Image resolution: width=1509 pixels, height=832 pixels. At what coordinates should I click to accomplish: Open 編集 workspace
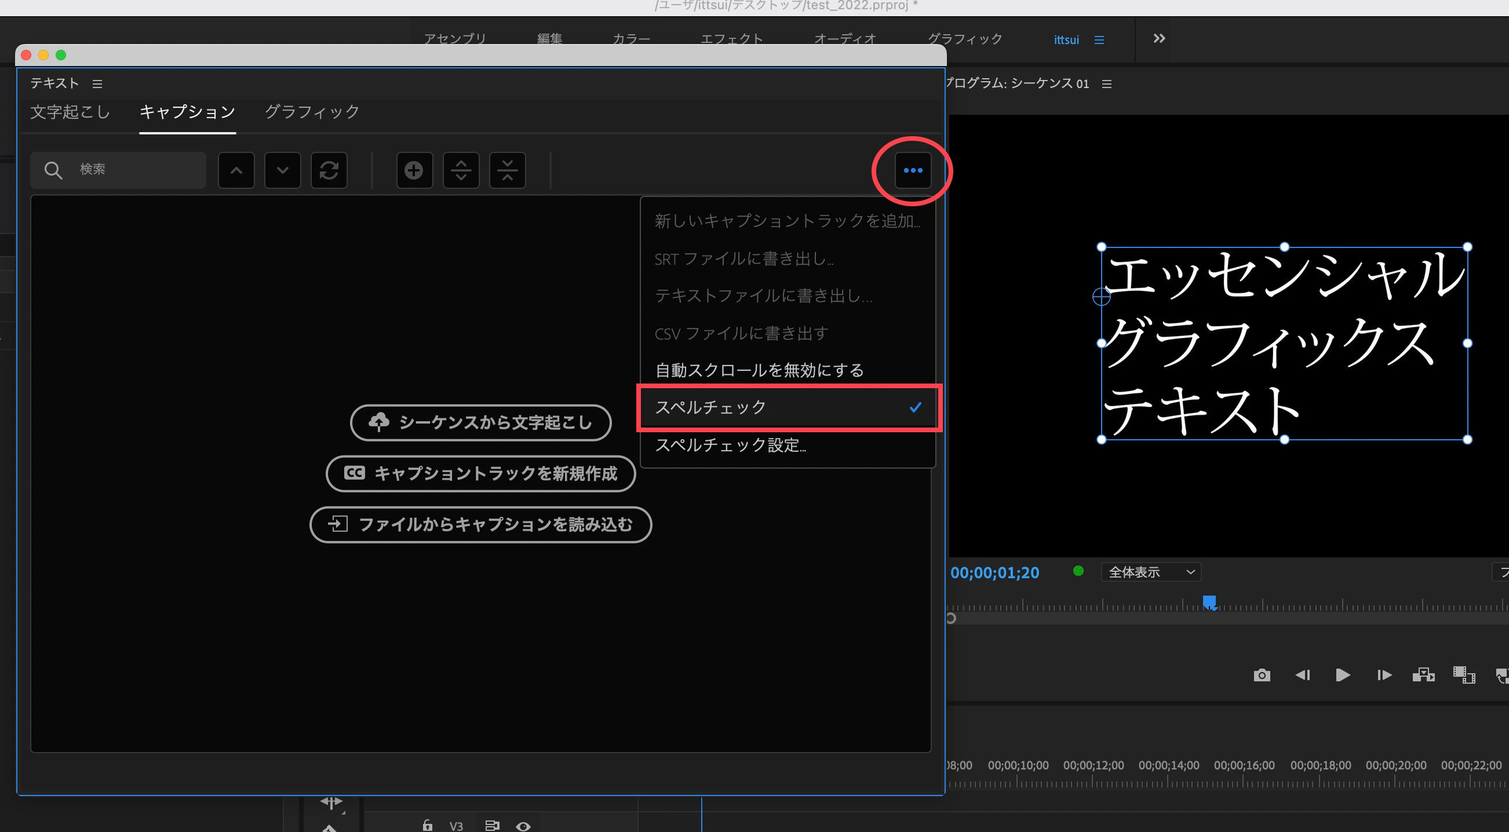point(550,39)
